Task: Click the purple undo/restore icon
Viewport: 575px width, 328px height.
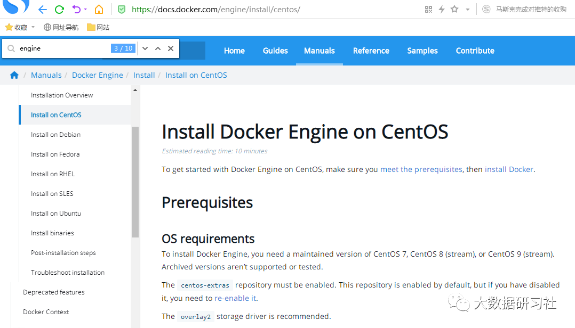Action: [x=76, y=9]
